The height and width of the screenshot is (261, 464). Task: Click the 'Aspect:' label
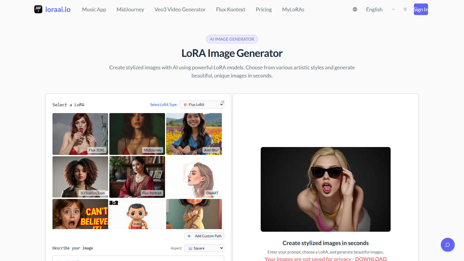[176, 248]
